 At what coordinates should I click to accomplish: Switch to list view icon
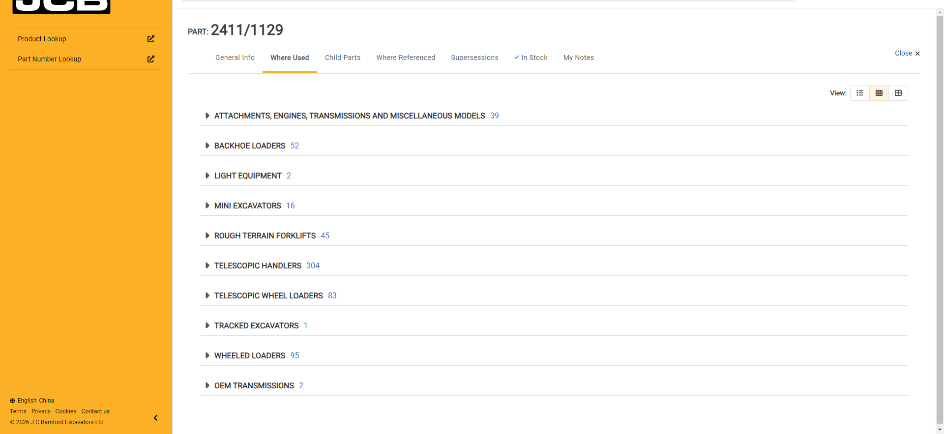click(x=859, y=93)
